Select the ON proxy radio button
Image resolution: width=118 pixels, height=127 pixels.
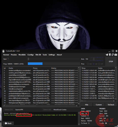(94, 64)
